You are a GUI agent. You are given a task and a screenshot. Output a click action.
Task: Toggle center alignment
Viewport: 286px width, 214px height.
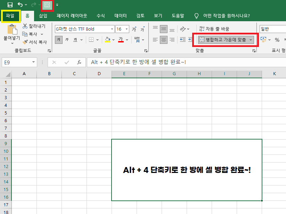(164, 40)
